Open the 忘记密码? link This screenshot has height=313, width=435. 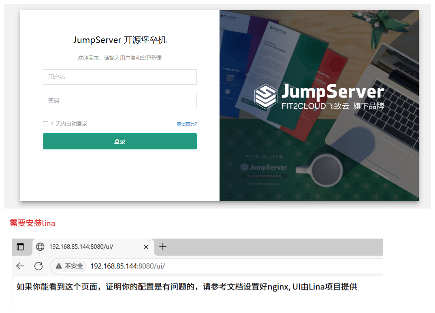[187, 124]
